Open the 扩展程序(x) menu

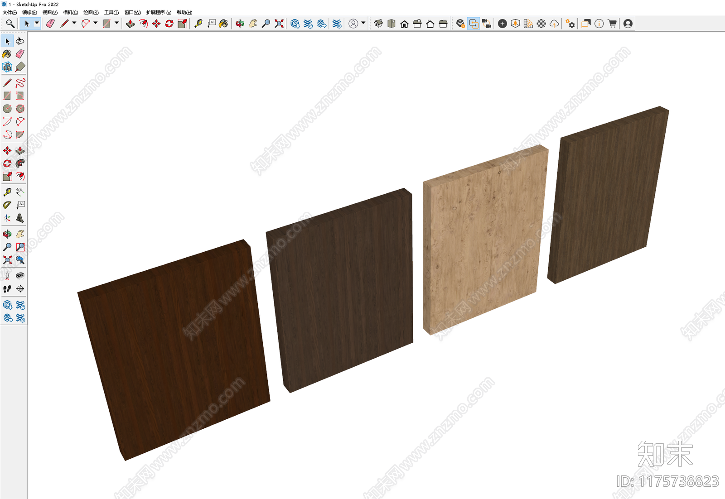[159, 12]
